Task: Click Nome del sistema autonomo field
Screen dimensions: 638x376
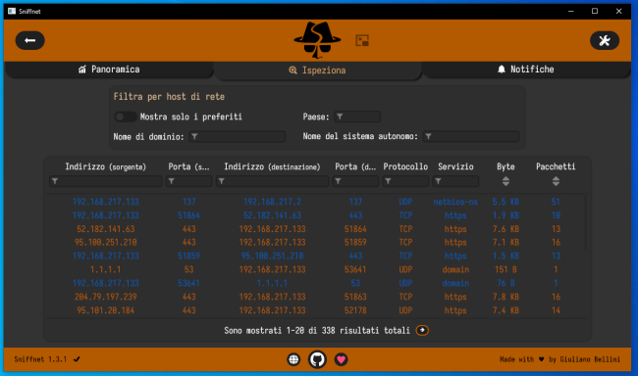Action: pos(471,136)
